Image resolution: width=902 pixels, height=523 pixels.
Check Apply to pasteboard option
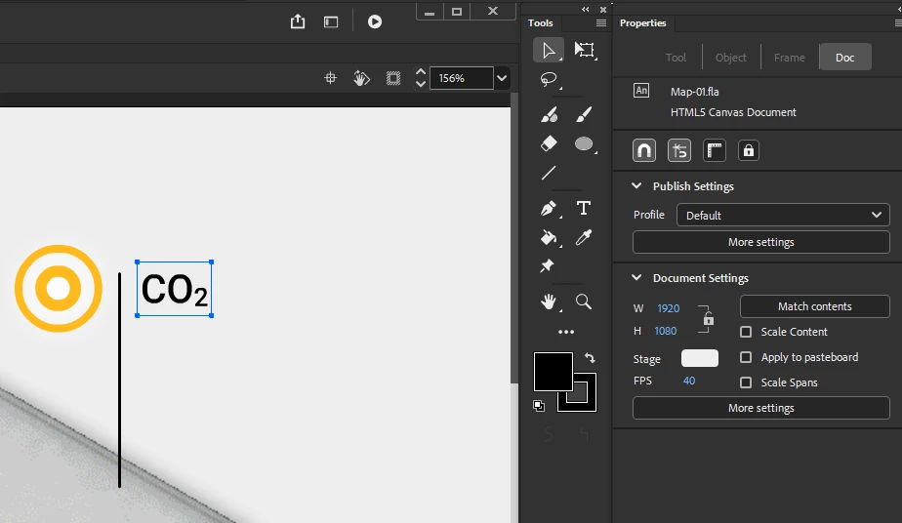point(746,357)
